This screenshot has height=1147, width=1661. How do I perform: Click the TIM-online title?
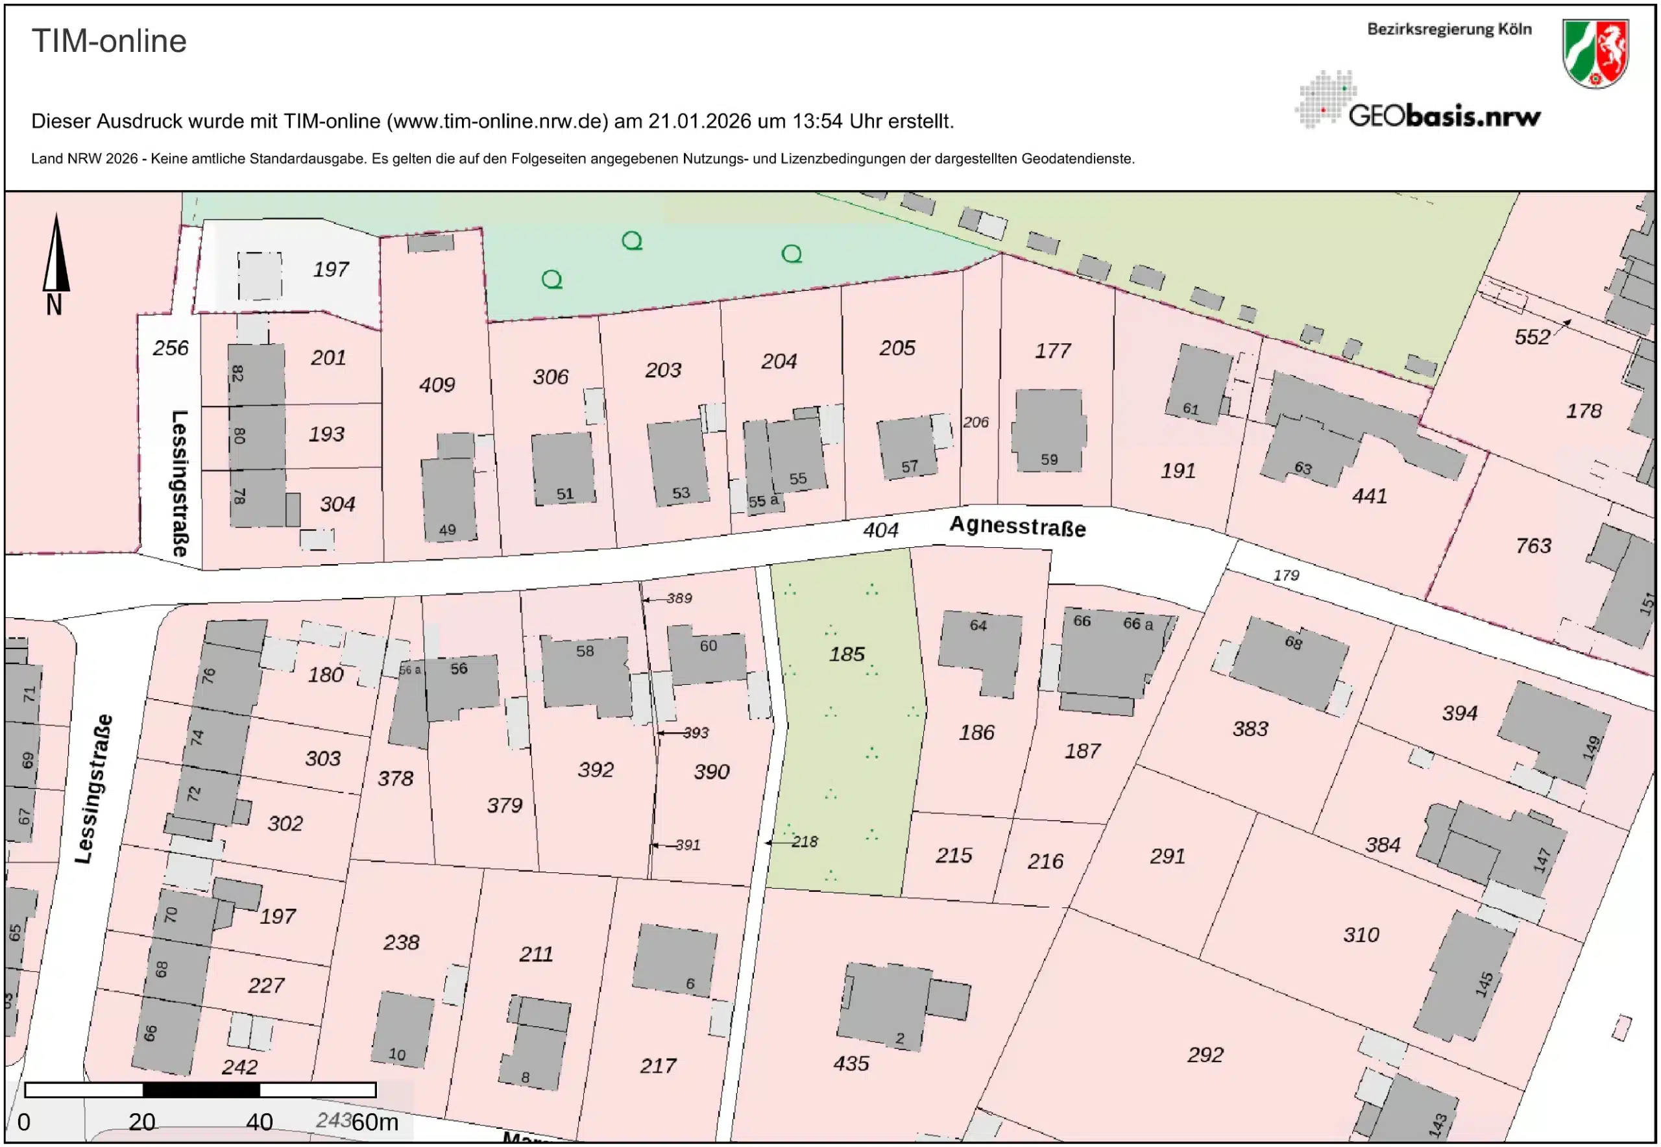[109, 41]
